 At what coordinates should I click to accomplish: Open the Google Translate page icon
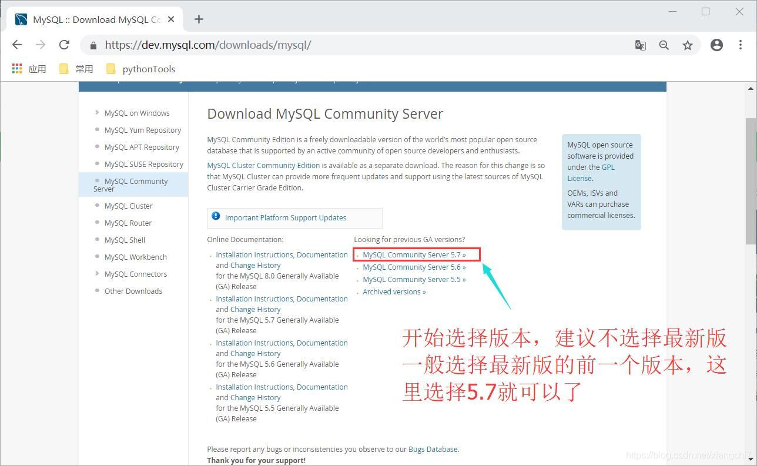[x=641, y=45]
